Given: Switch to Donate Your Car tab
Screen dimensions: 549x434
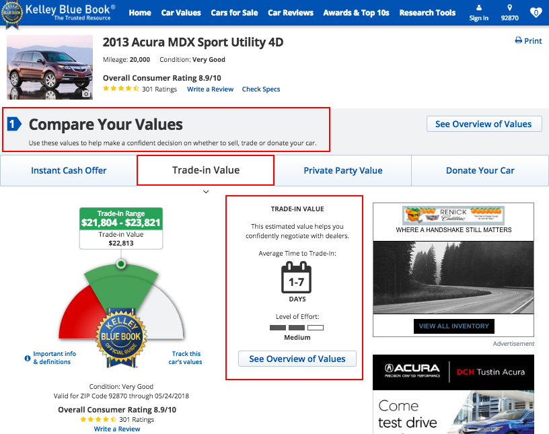Looking at the screenshot, I should point(480,171).
